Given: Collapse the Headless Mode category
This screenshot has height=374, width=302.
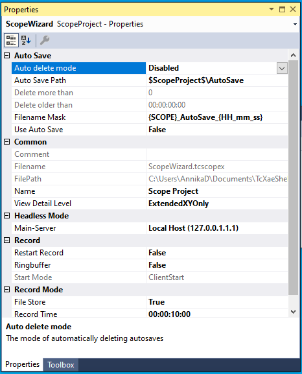Looking at the screenshot, I should tap(7, 216).
